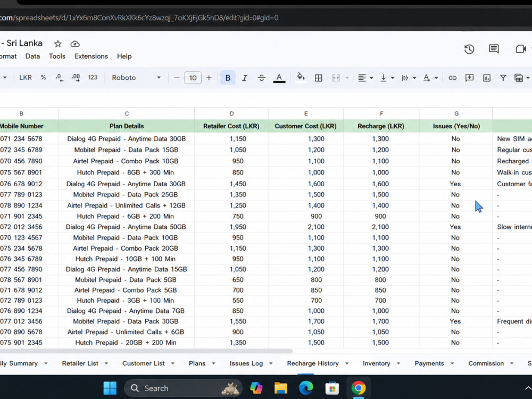The height and width of the screenshot is (399, 532).
Task: Click the merge cells icon
Action: (336, 78)
